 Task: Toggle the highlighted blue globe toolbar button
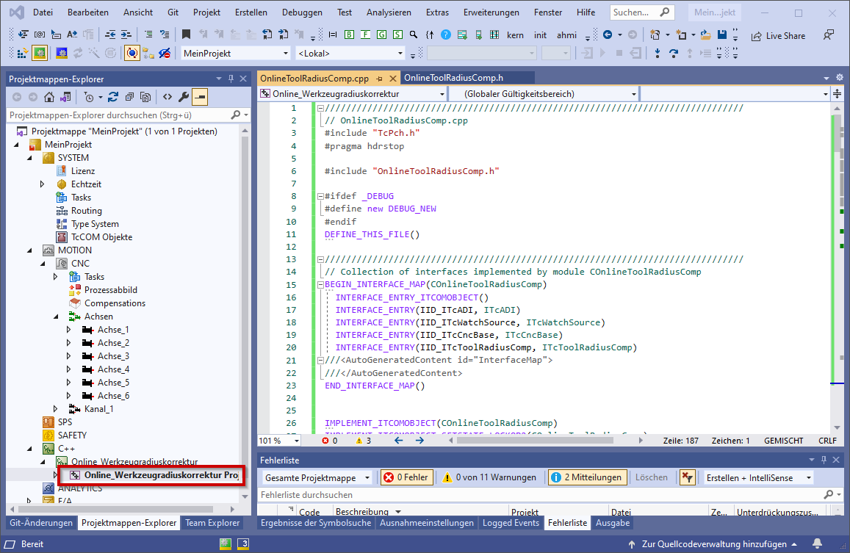click(x=132, y=53)
